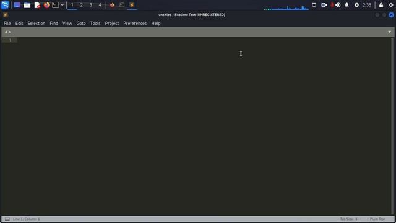Click line number 1 in the gutter
Viewport: 396px width, 223px height.
(x=10, y=40)
